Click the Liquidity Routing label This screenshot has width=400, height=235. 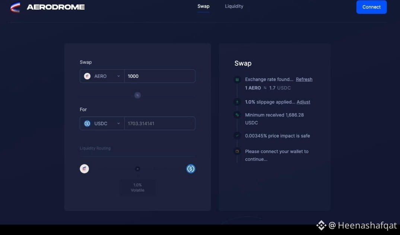tap(95, 148)
